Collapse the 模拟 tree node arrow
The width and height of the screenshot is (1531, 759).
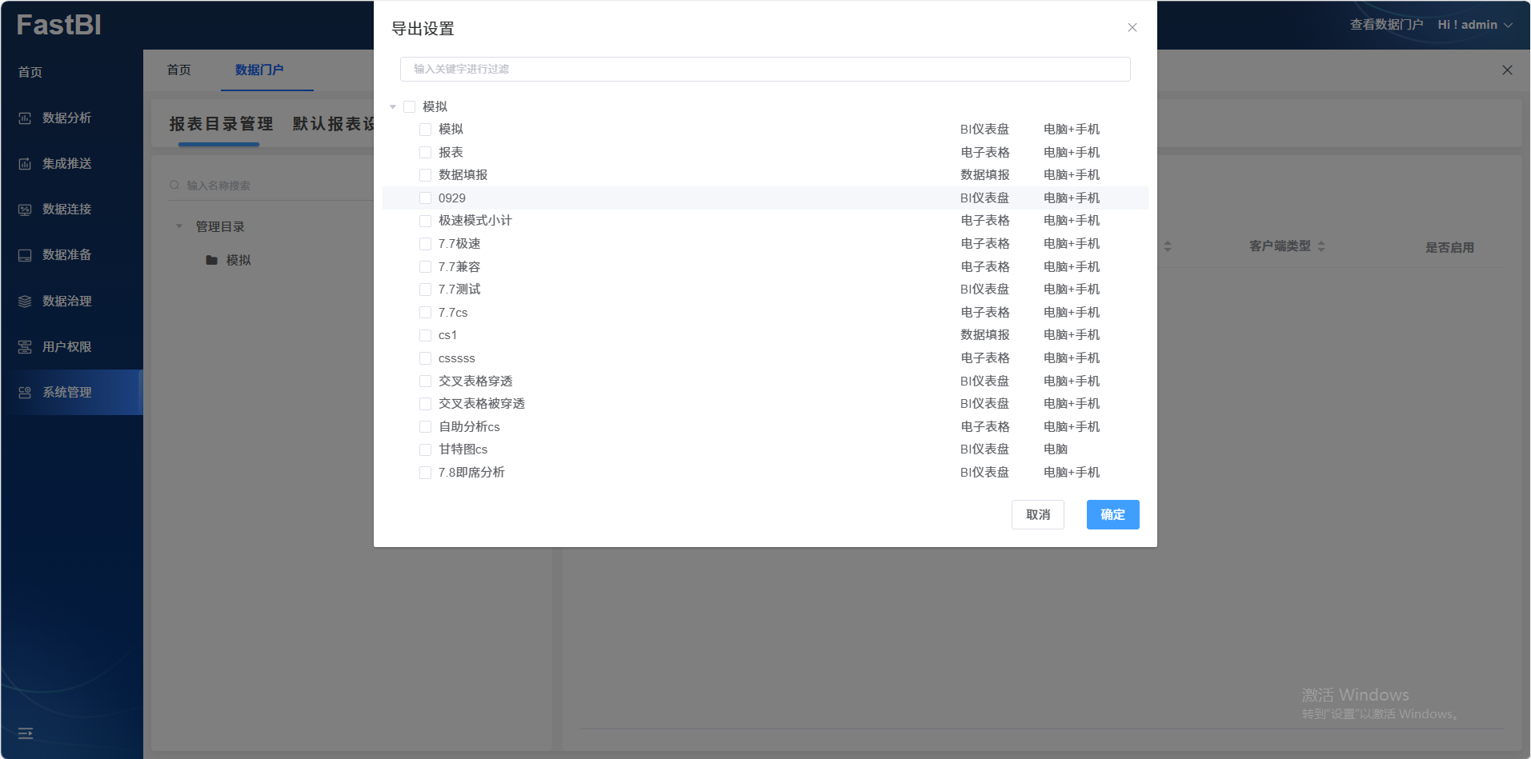[393, 107]
